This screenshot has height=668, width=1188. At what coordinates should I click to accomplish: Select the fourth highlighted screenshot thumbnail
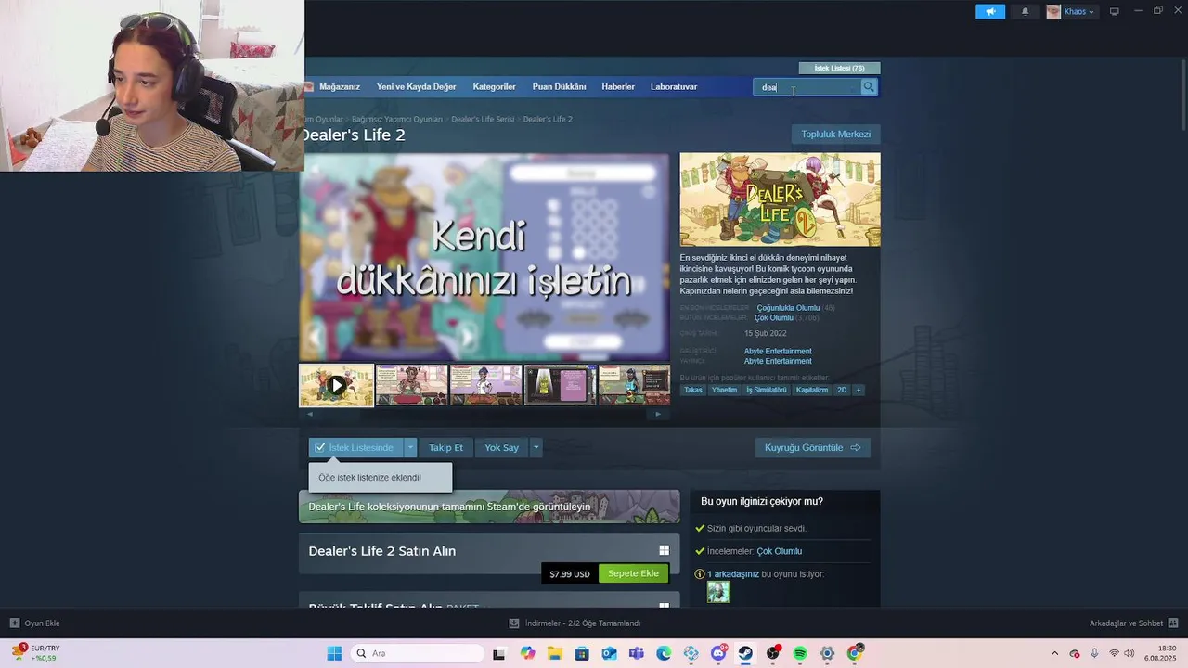[x=561, y=385]
